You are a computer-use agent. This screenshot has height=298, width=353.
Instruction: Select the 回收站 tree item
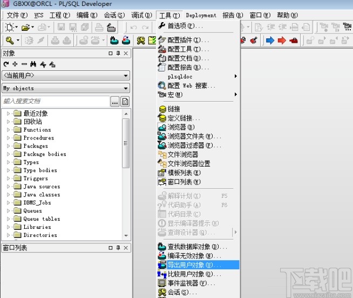[x=33, y=122]
